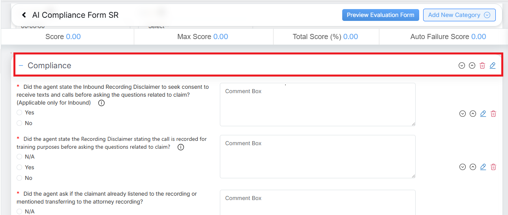Click Preview Evaluation Form button
The height and width of the screenshot is (215, 508).
tap(380, 15)
